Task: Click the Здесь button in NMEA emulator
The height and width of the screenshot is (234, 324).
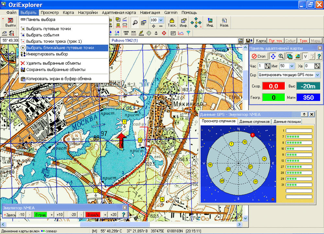Action: coord(9,215)
